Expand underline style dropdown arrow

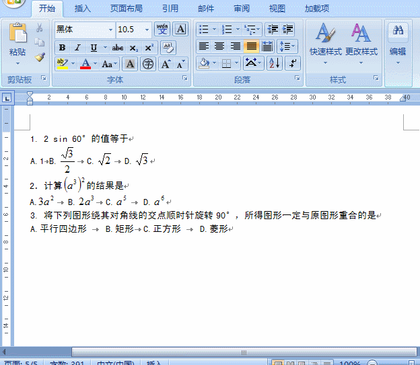[105, 48]
